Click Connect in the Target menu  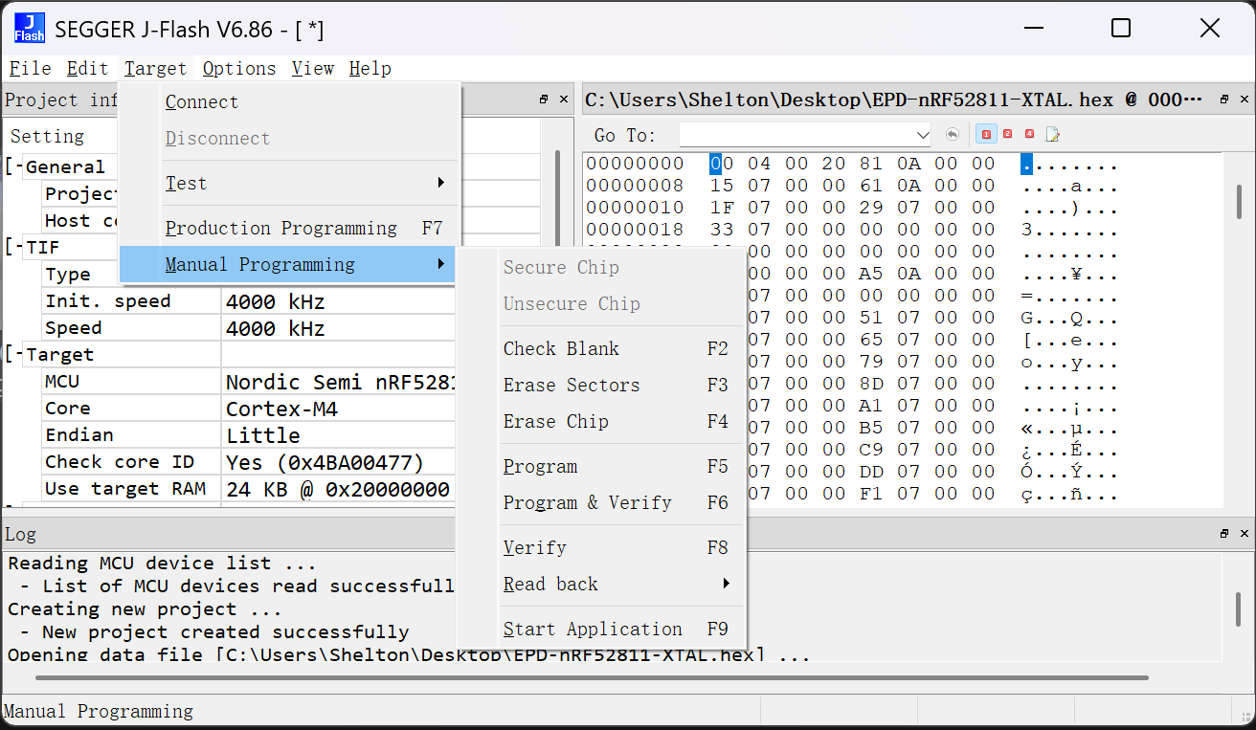(x=202, y=102)
